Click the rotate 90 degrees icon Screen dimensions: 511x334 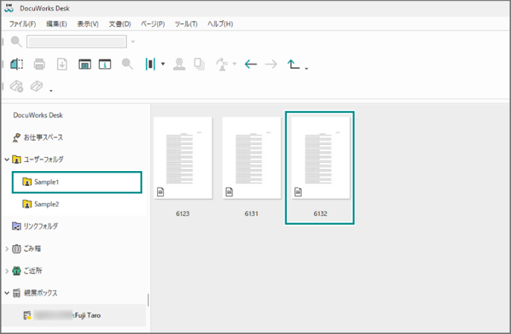click(221, 65)
